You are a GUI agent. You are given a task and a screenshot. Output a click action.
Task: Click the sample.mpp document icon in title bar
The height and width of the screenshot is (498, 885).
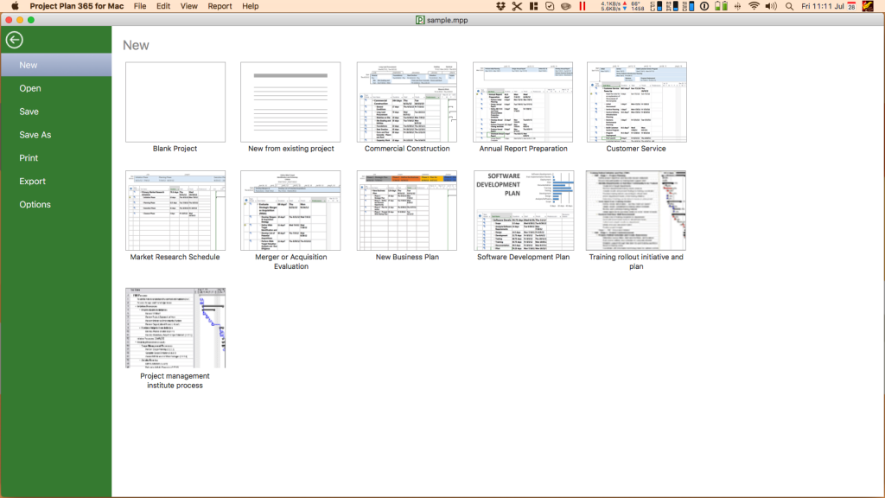(x=420, y=21)
